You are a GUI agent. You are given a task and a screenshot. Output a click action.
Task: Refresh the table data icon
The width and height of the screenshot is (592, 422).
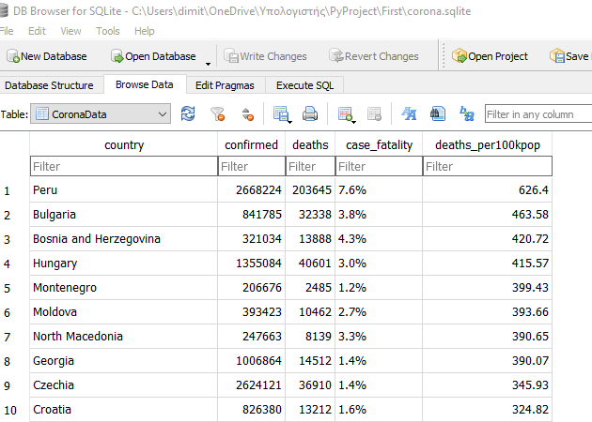click(x=188, y=113)
